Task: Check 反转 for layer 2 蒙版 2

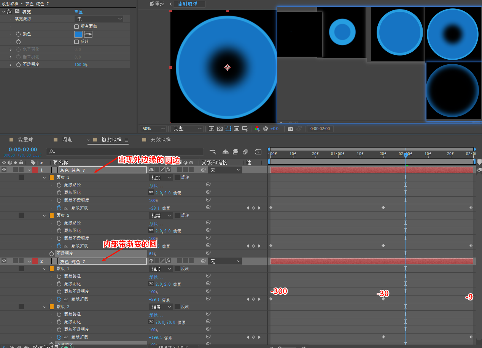Action: (177, 307)
